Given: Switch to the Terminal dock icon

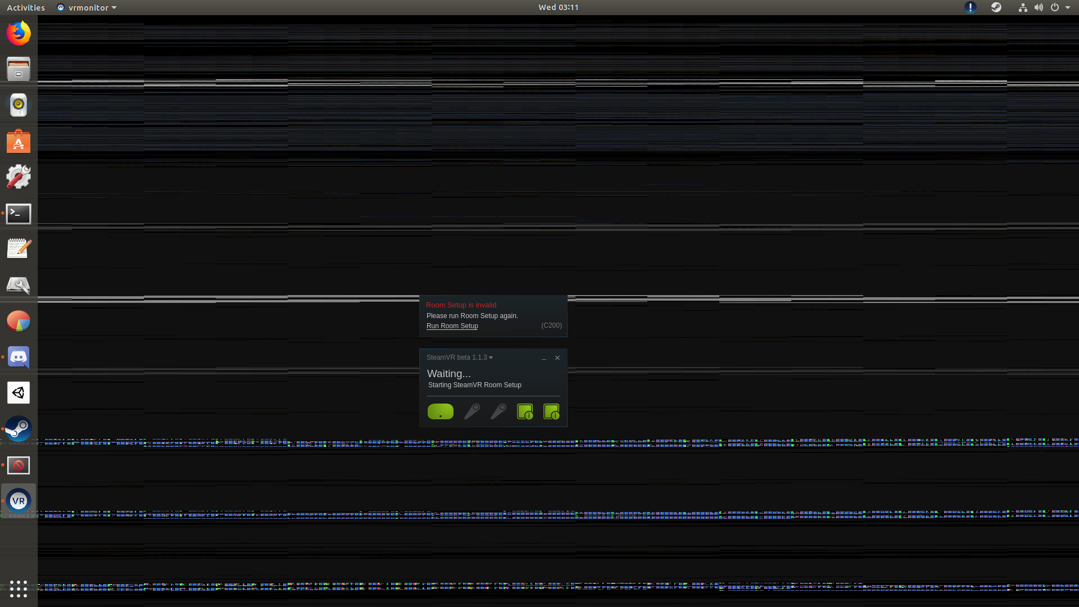Looking at the screenshot, I should (x=19, y=214).
